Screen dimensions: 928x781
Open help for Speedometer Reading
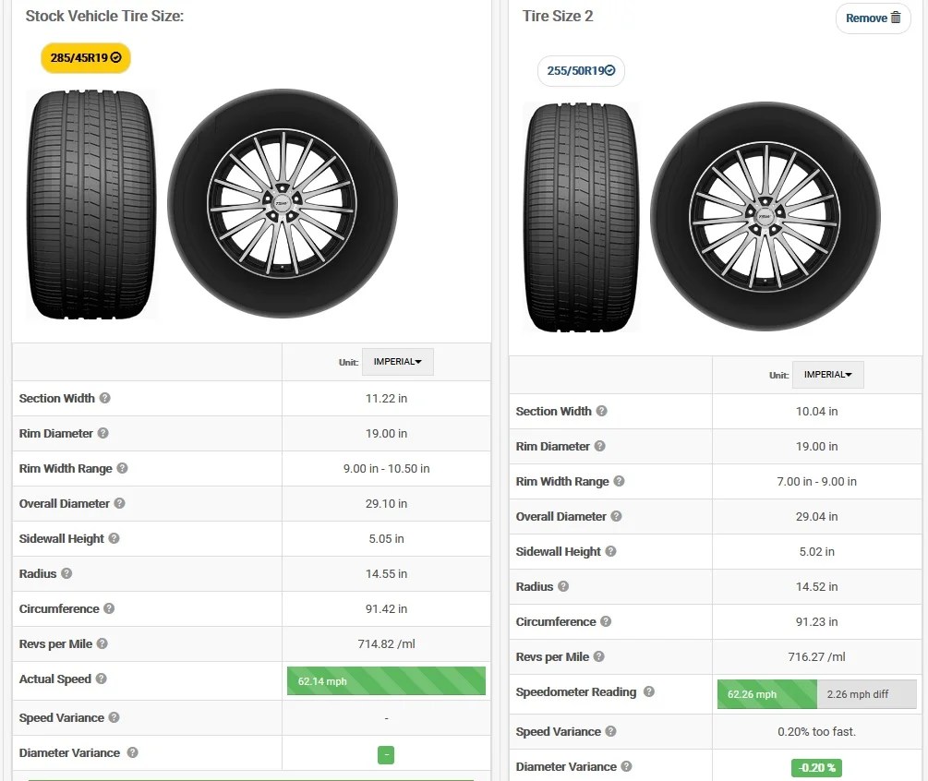648,691
